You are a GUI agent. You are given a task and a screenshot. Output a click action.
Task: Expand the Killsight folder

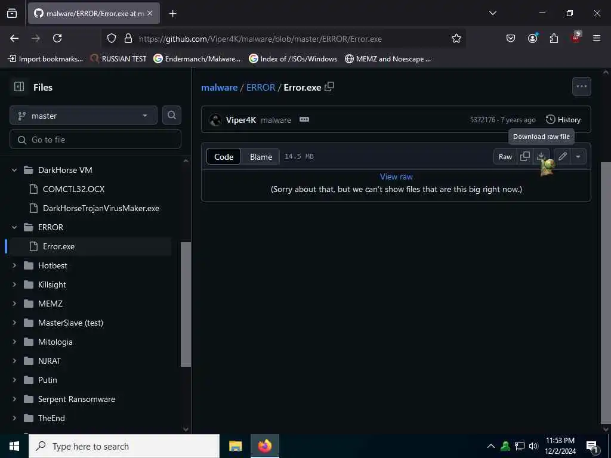pos(14,284)
